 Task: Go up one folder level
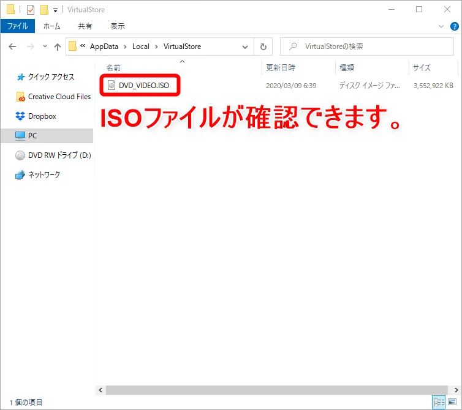click(x=58, y=47)
